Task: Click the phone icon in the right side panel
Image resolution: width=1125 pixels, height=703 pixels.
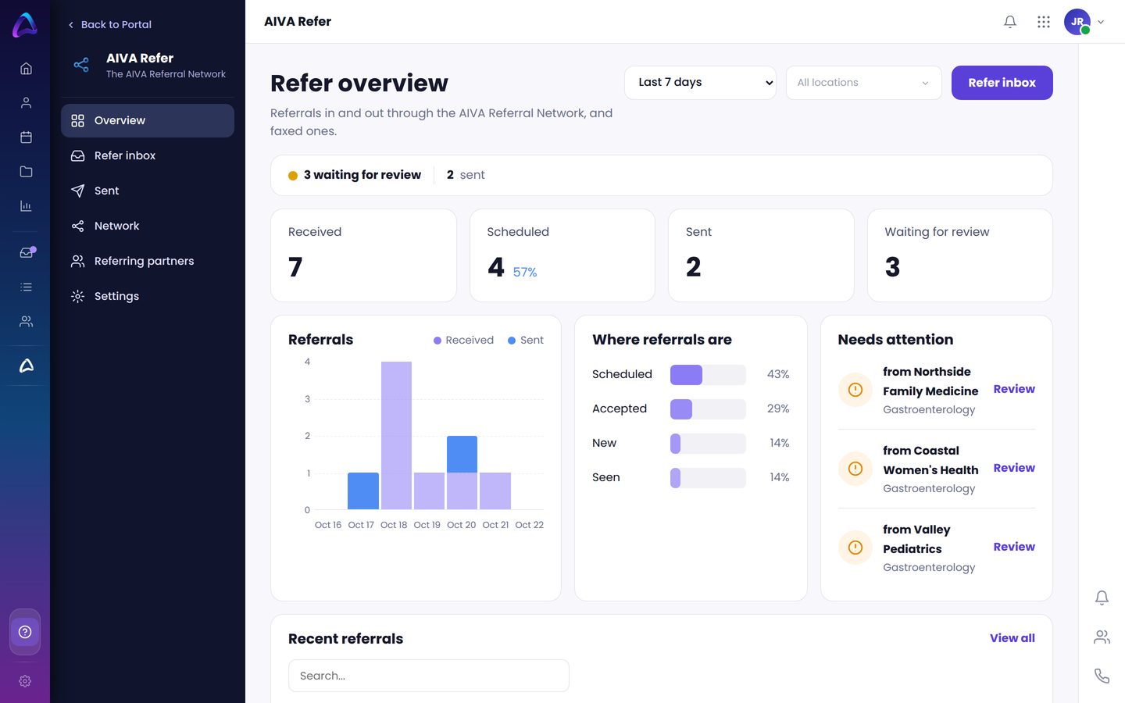Action: point(1102,676)
